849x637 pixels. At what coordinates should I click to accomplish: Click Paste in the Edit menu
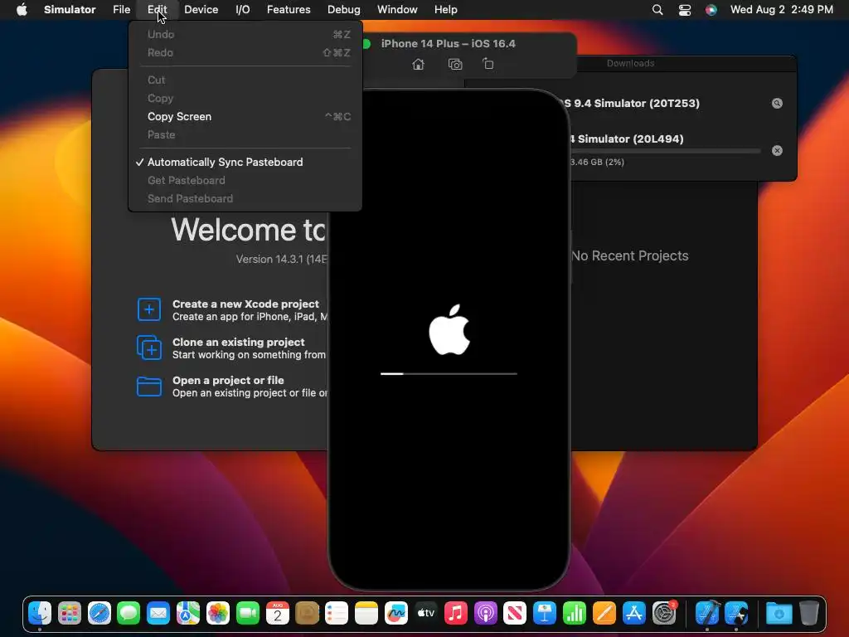[245, 135]
